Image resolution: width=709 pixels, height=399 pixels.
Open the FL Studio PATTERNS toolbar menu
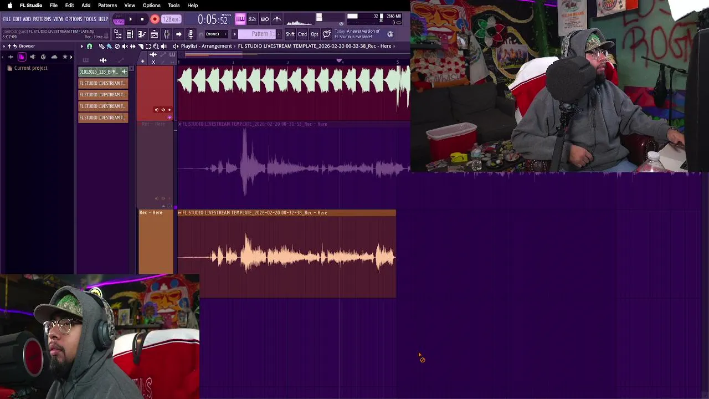[x=42, y=19]
